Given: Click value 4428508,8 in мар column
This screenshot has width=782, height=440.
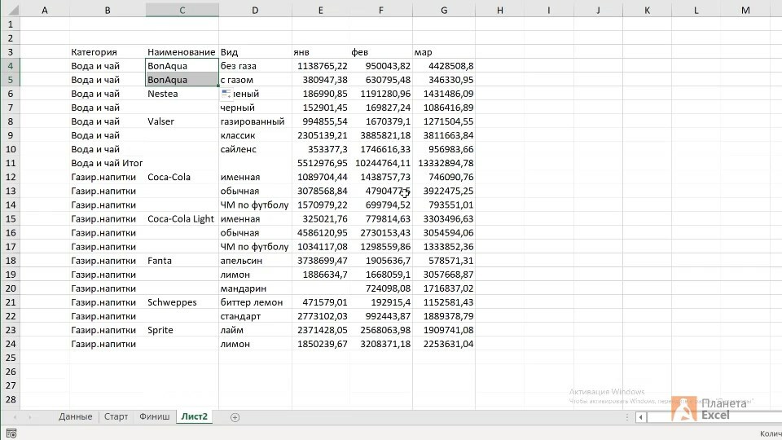Looking at the screenshot, I should [444, 66].
